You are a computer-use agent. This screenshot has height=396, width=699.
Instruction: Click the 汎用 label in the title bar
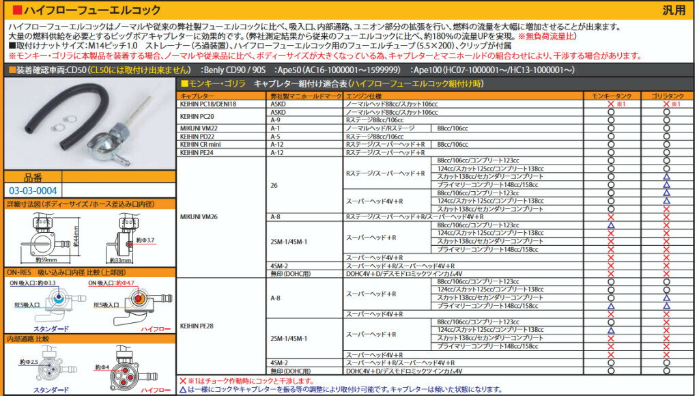pos(674,10)
